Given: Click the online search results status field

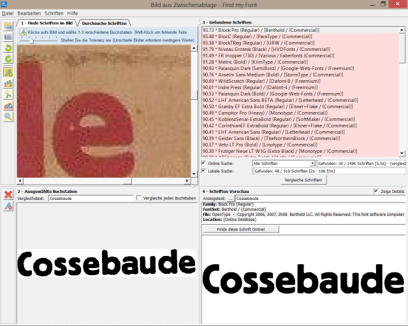Looking at the screenshot, I should [x=361, y=163].
